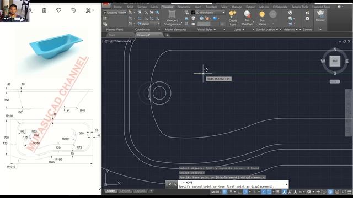Click the annotation monitor plus icon
The image size is (353, 198).
click(318, 192)
